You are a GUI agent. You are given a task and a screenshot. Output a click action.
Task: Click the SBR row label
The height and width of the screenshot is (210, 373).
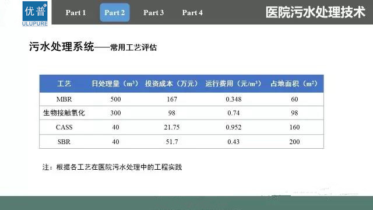coord(64,142)
